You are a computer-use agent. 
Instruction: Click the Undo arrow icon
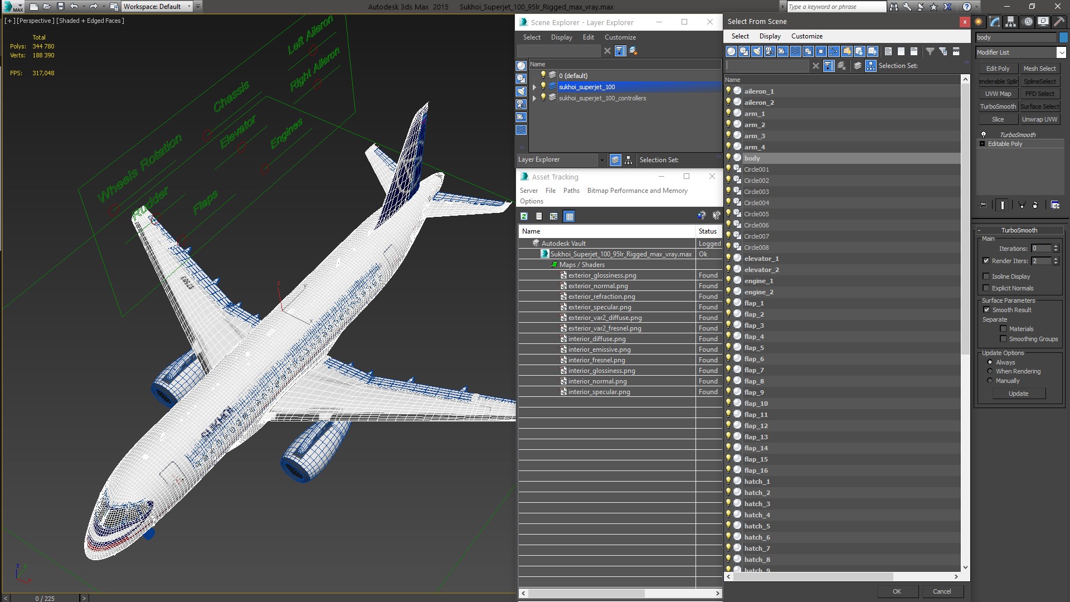73,7
